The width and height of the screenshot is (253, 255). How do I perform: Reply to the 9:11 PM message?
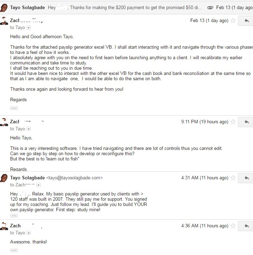point(246,122)
